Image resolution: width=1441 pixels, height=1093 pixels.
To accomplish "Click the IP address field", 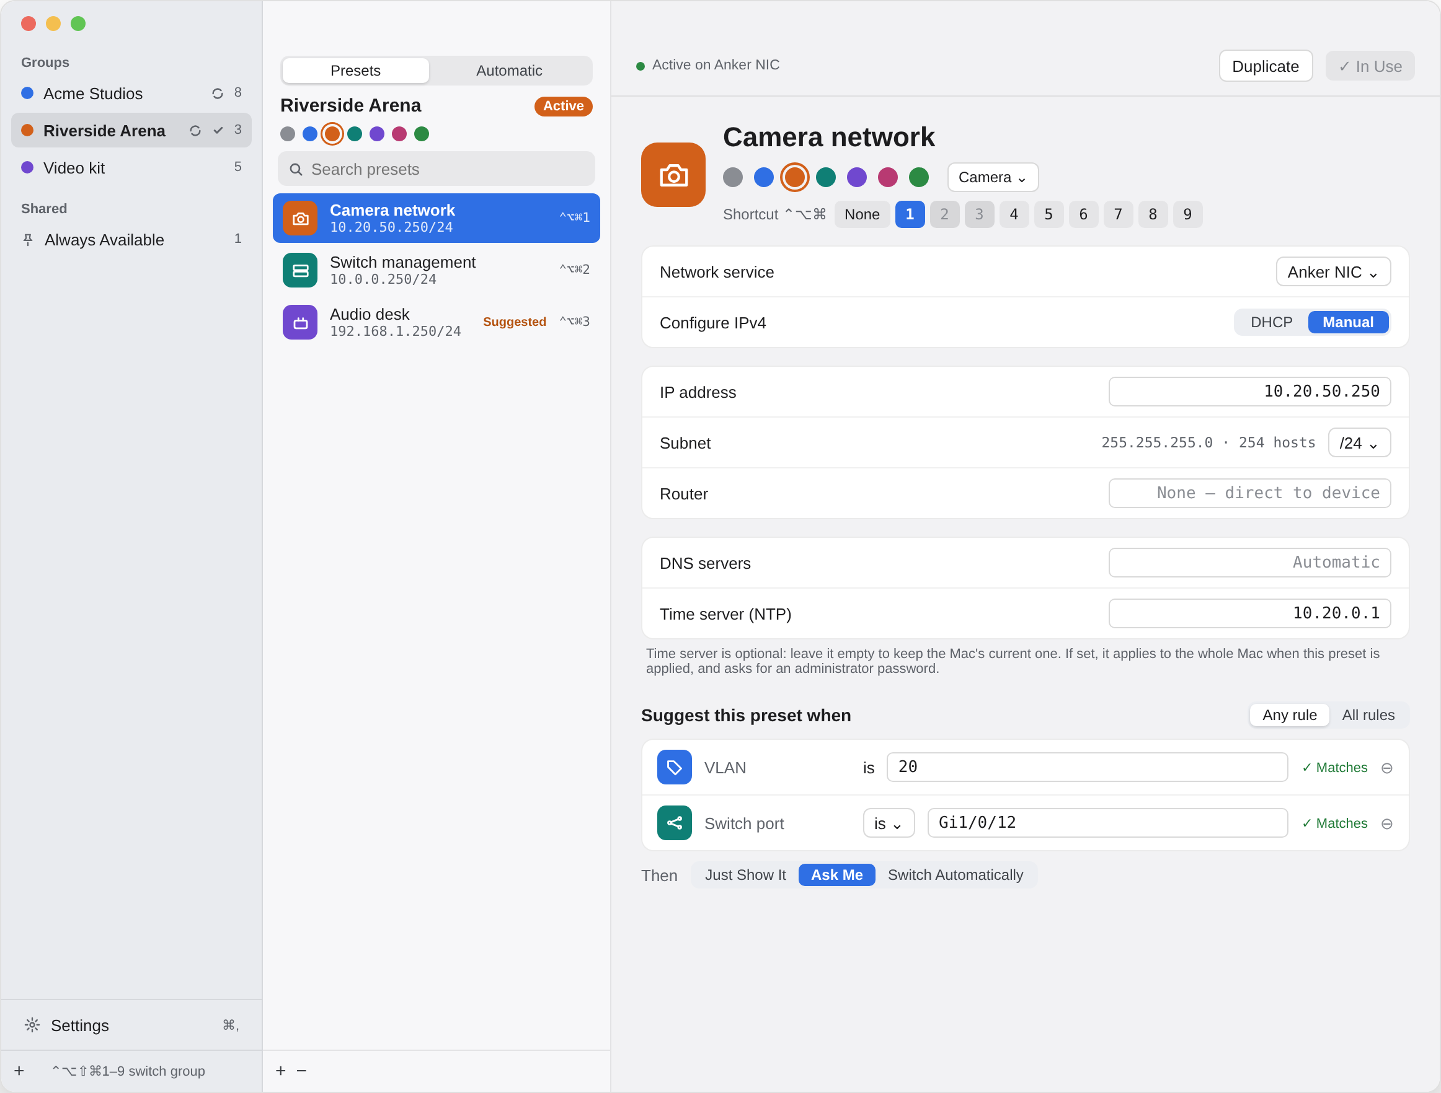I will tap(1249, 391).
